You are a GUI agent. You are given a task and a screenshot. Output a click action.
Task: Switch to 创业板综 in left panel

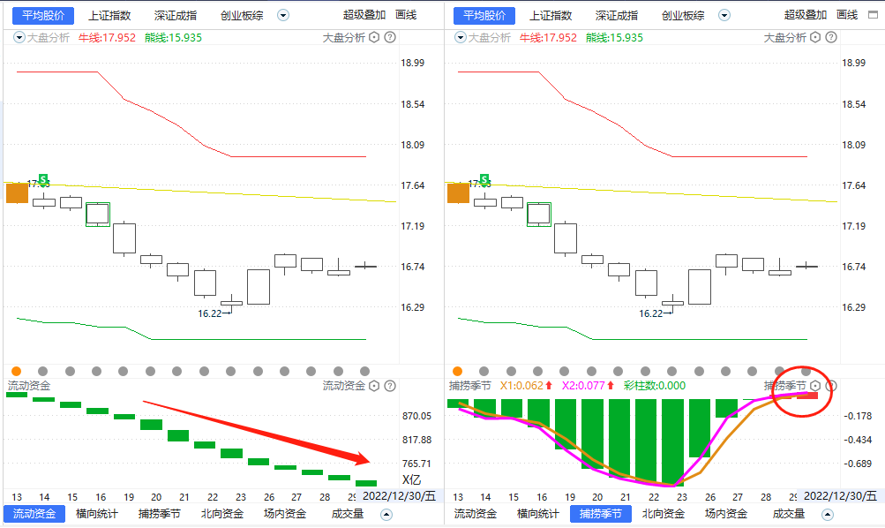pos(242,16)
